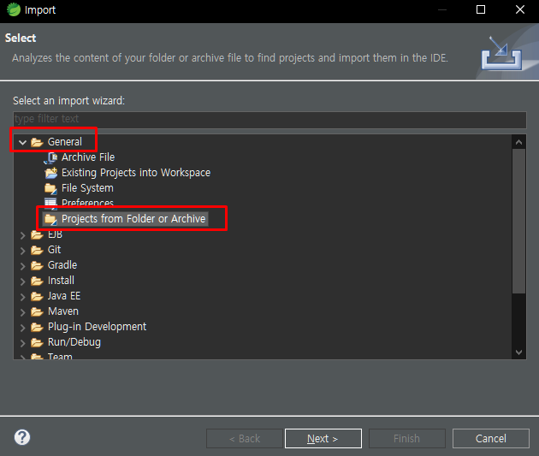Expand the Git category
Screen dimensions: 539x456
23,251
